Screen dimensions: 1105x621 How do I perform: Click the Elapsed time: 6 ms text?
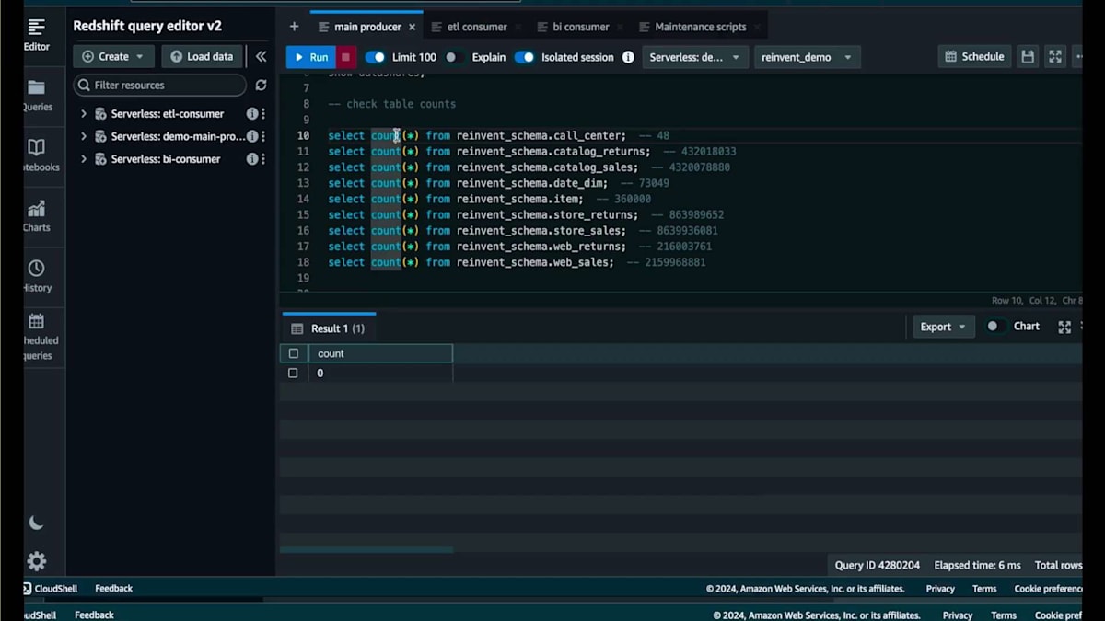click(977, 565)
